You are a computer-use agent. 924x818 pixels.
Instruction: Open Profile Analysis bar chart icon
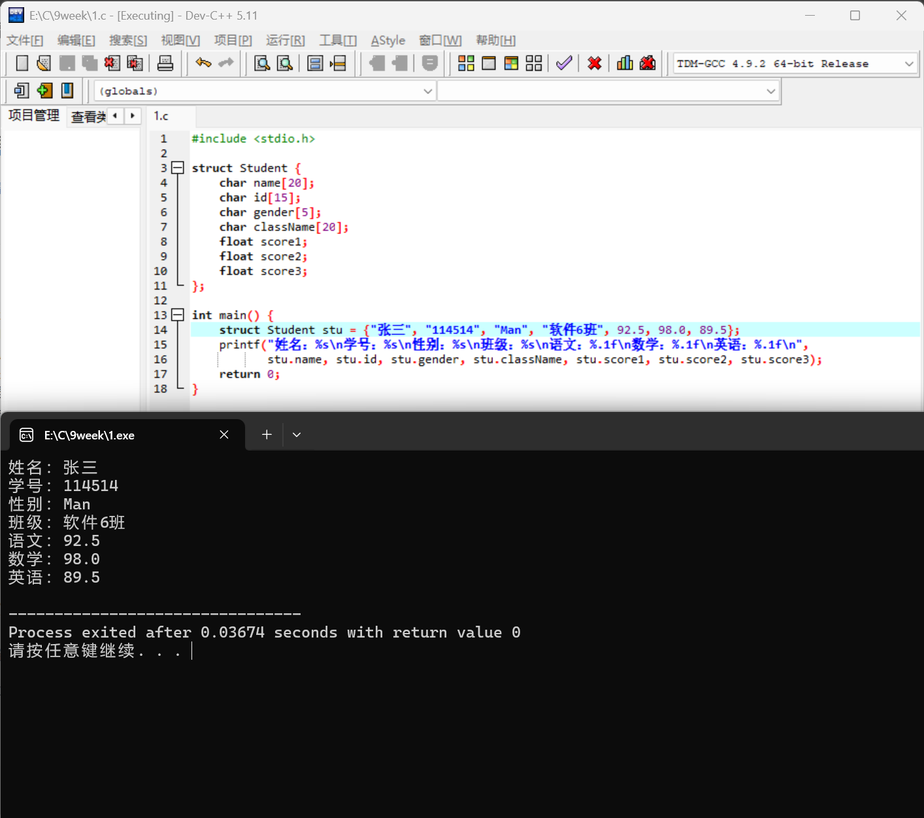pos(625,63)
